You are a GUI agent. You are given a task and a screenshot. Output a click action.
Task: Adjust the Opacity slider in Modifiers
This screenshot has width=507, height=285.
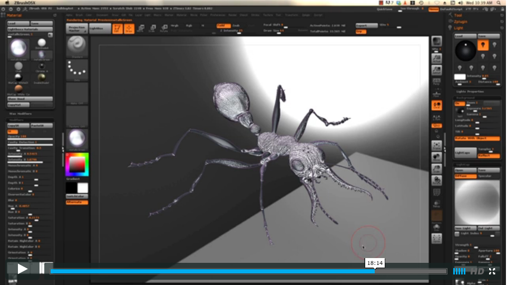30,137
